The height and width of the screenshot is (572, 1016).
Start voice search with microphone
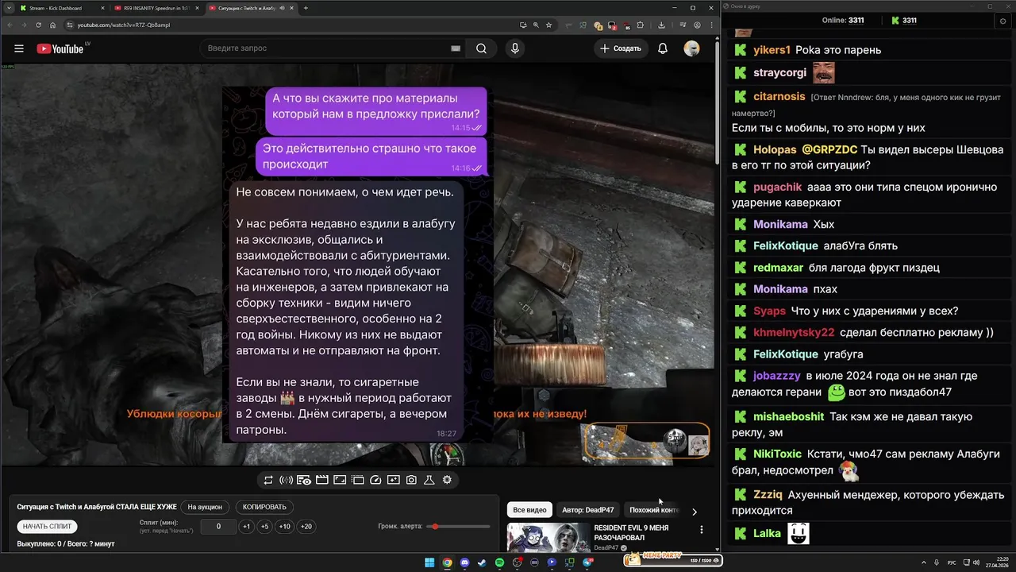tap(515, 48)
